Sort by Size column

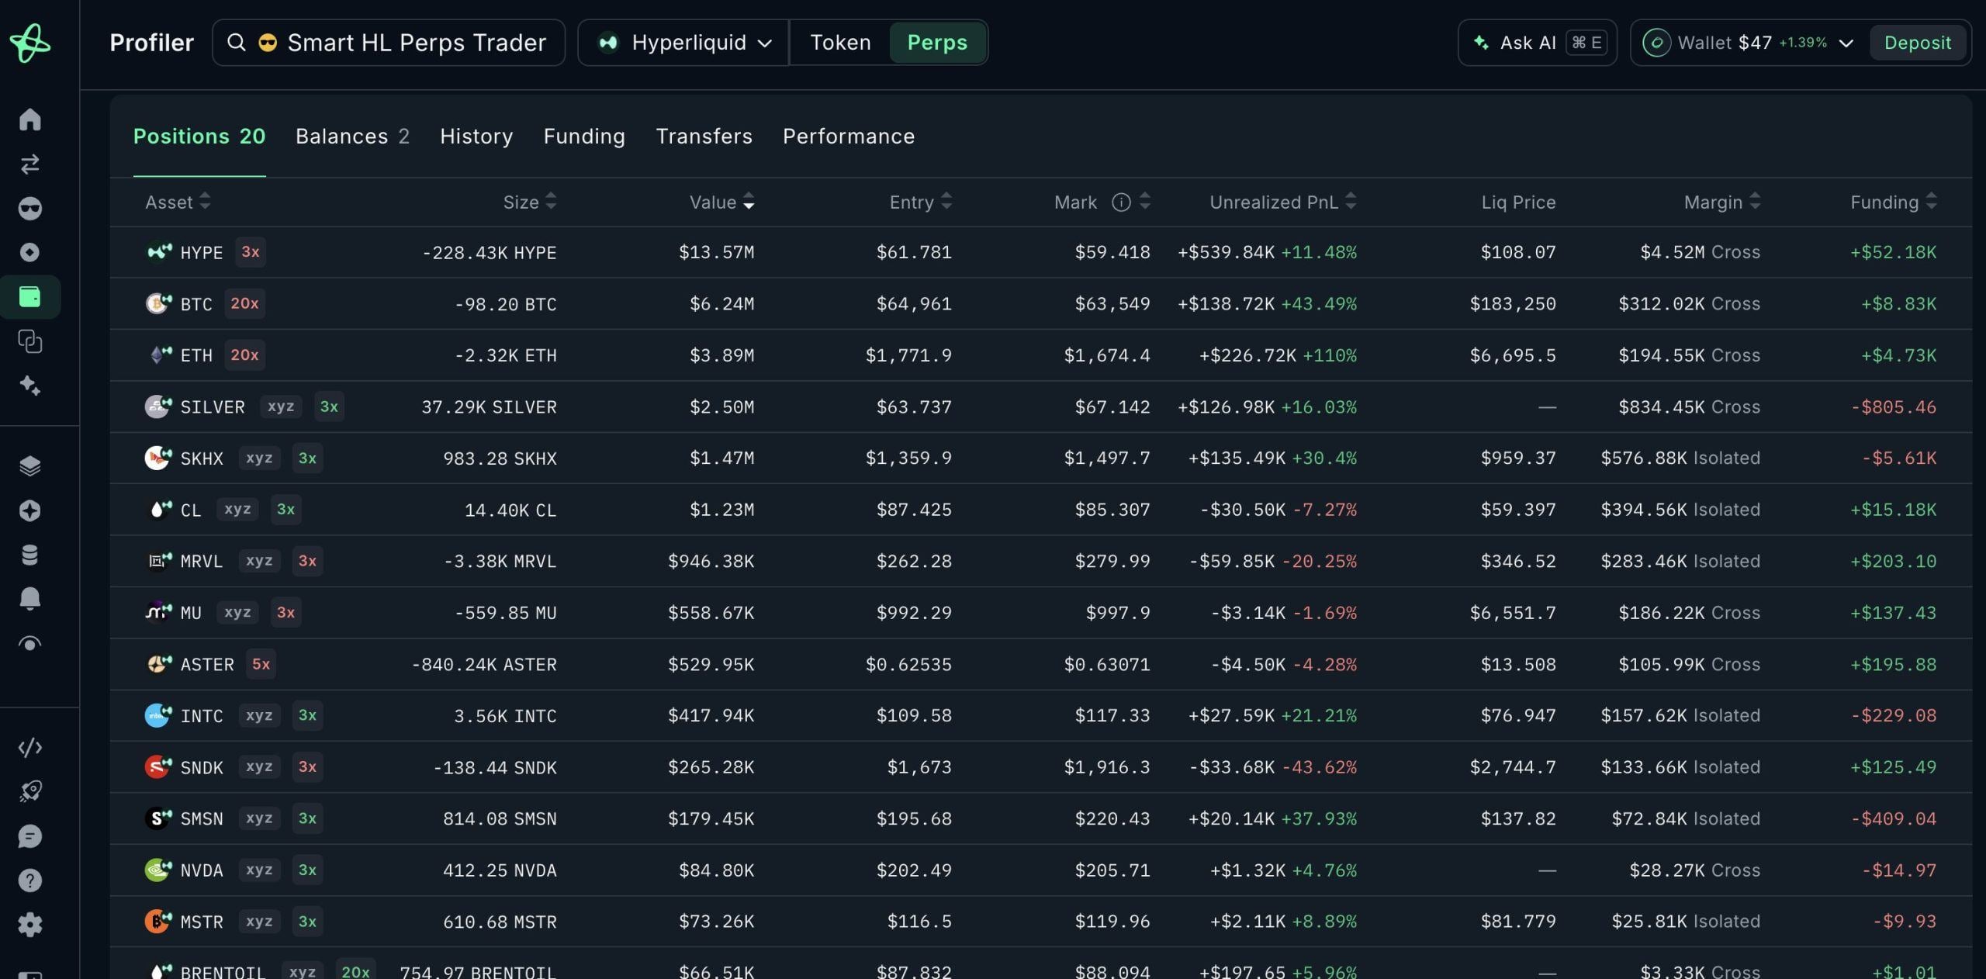pos(530,202)
